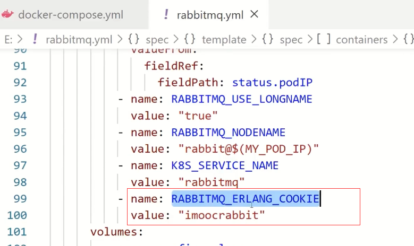Open the rabbitmq.yml breadcrumb segment
The height and width of the screenshot is (246, 414).
click(79, 40)
